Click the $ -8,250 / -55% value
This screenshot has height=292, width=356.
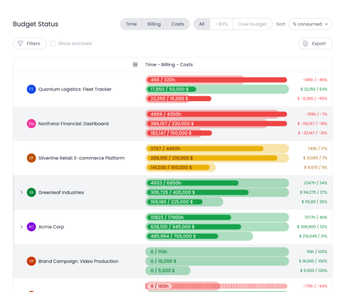pyautogui.click(x=312, y=98)
